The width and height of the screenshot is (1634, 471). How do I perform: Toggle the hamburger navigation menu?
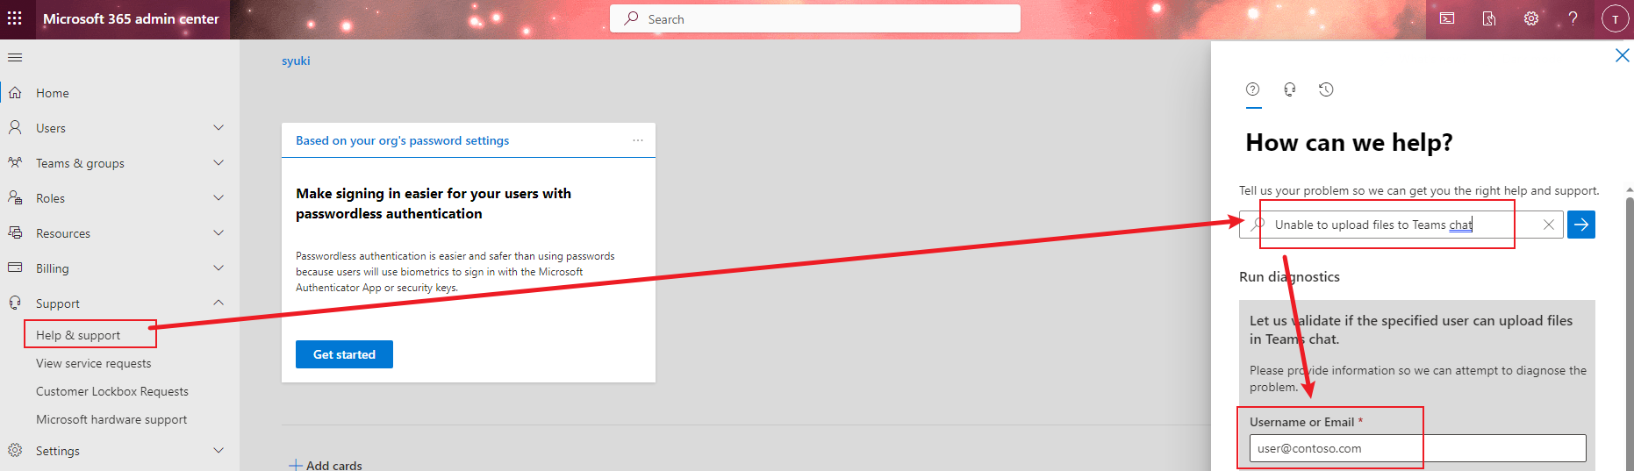pos(15,57)
